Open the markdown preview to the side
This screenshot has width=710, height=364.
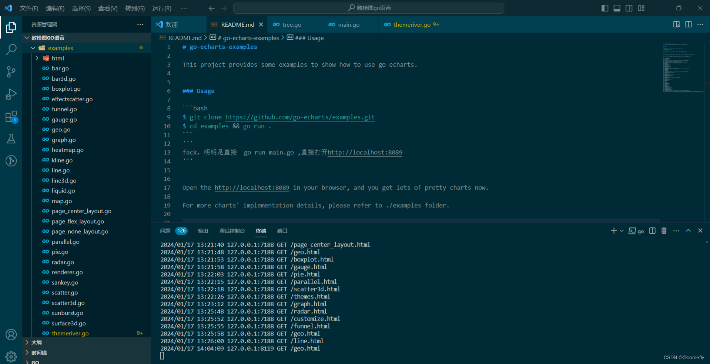676,24
